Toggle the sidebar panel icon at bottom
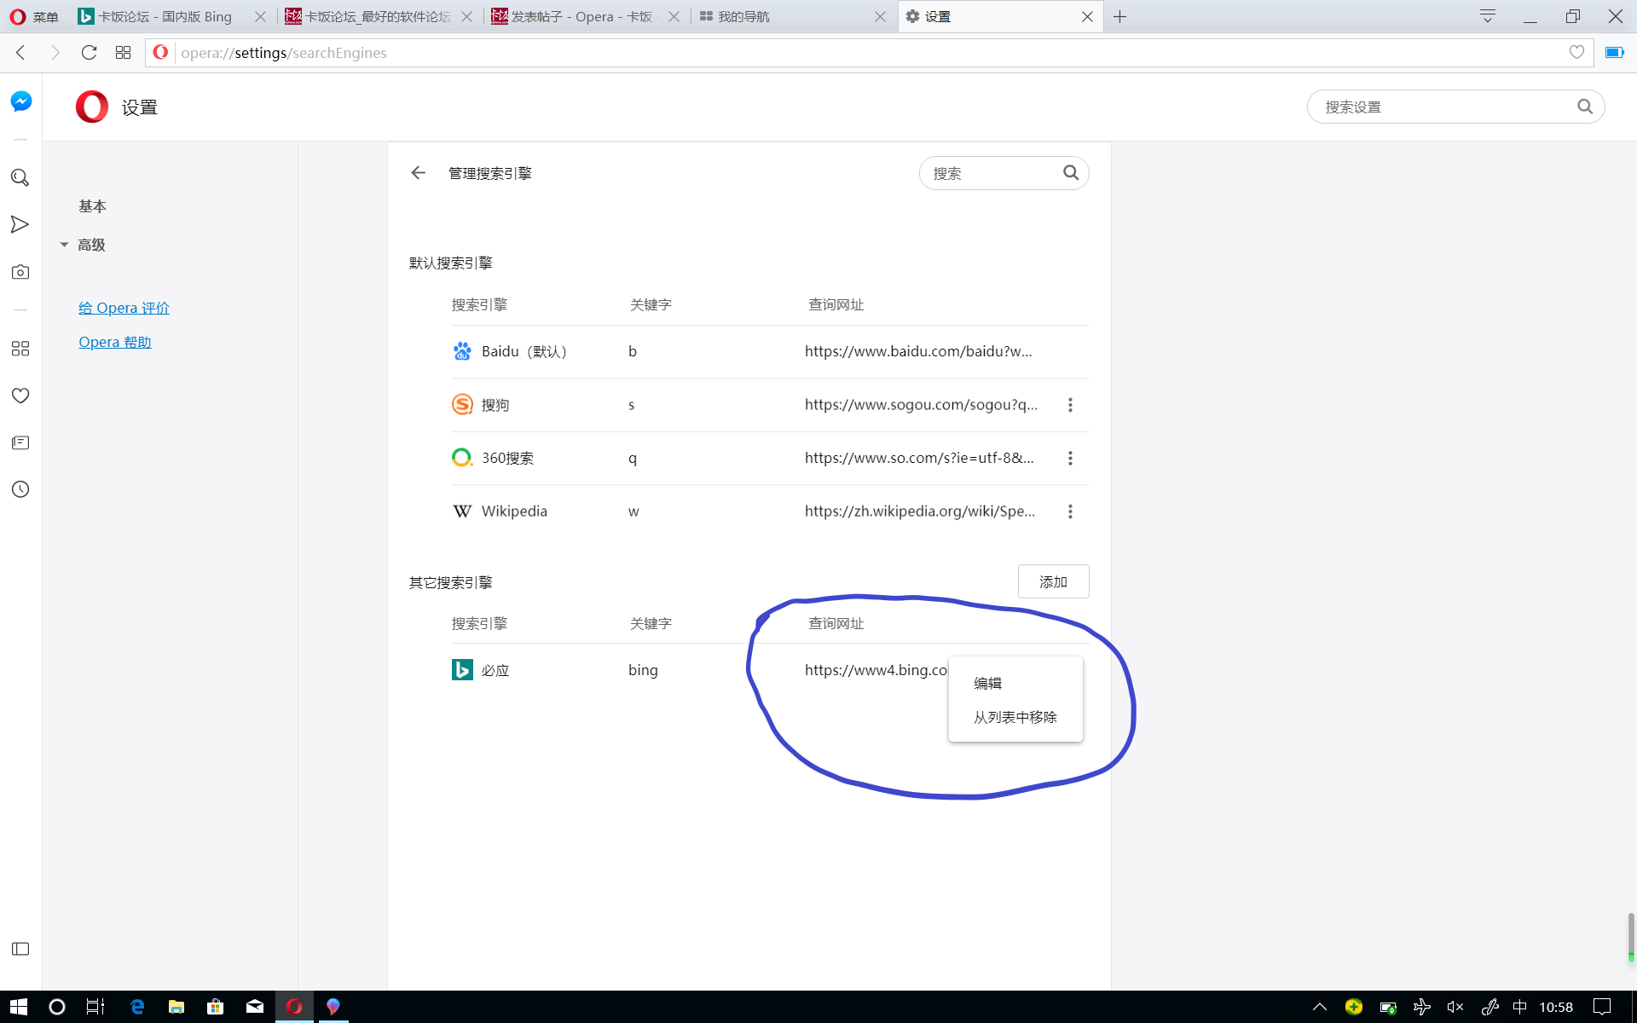The width and height of the screenshot is (1637, 1023). [x=20, y=949]
